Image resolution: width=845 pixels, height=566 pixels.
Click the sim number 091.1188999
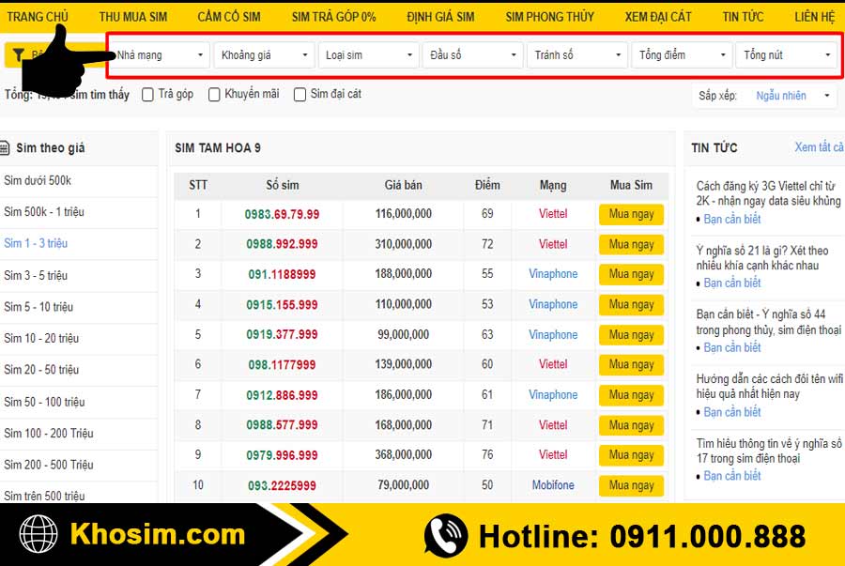click(x=283, y=274)
